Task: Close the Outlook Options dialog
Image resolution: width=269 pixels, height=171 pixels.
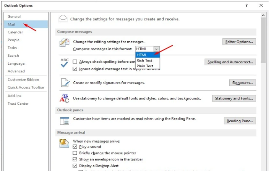Action: (261, 5)
